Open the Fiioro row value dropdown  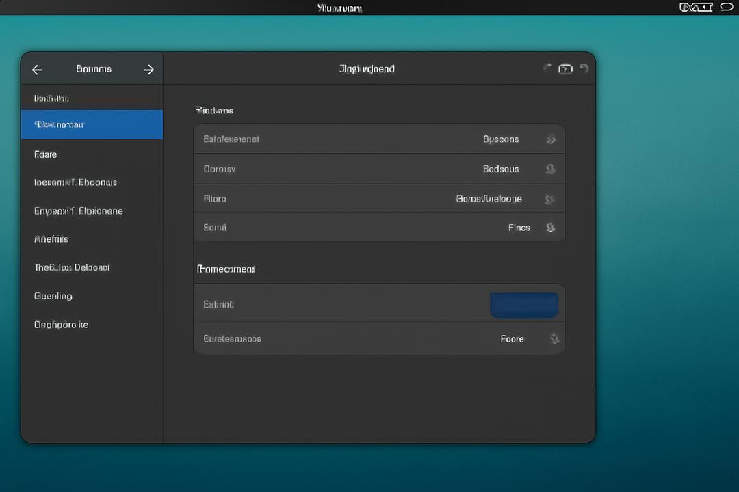pos(489,199)
